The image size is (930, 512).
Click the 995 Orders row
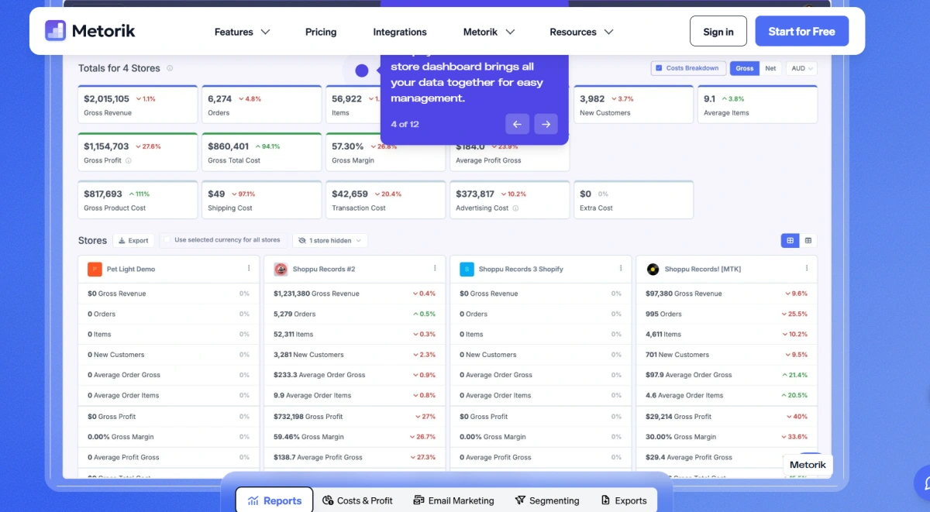click(727, 314)
